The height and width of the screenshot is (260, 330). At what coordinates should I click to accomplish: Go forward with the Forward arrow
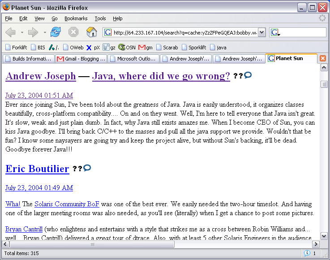(x=33, y=32)
